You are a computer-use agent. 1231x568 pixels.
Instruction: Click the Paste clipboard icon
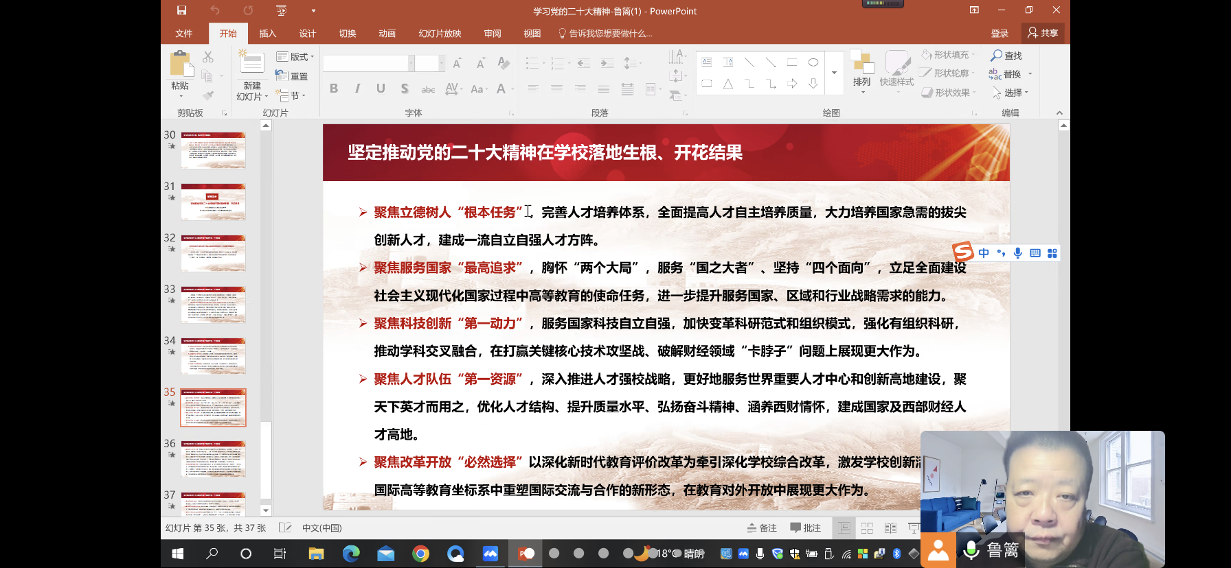[180, 64]
